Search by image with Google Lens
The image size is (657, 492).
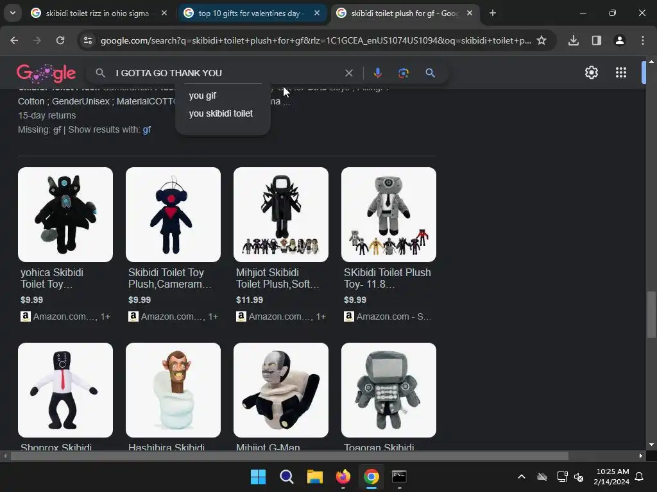(403, 73)
